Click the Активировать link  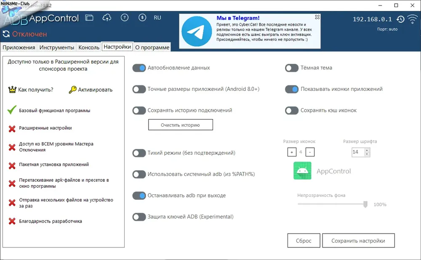pos(95,90)
